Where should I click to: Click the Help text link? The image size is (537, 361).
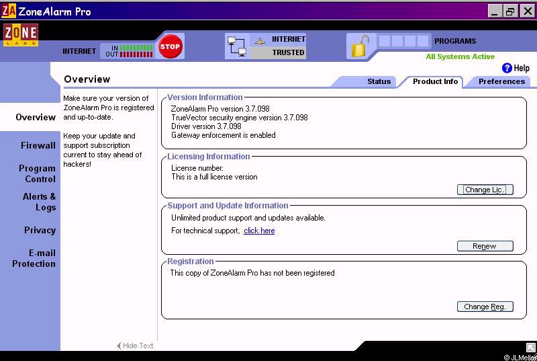coord(522,68)
